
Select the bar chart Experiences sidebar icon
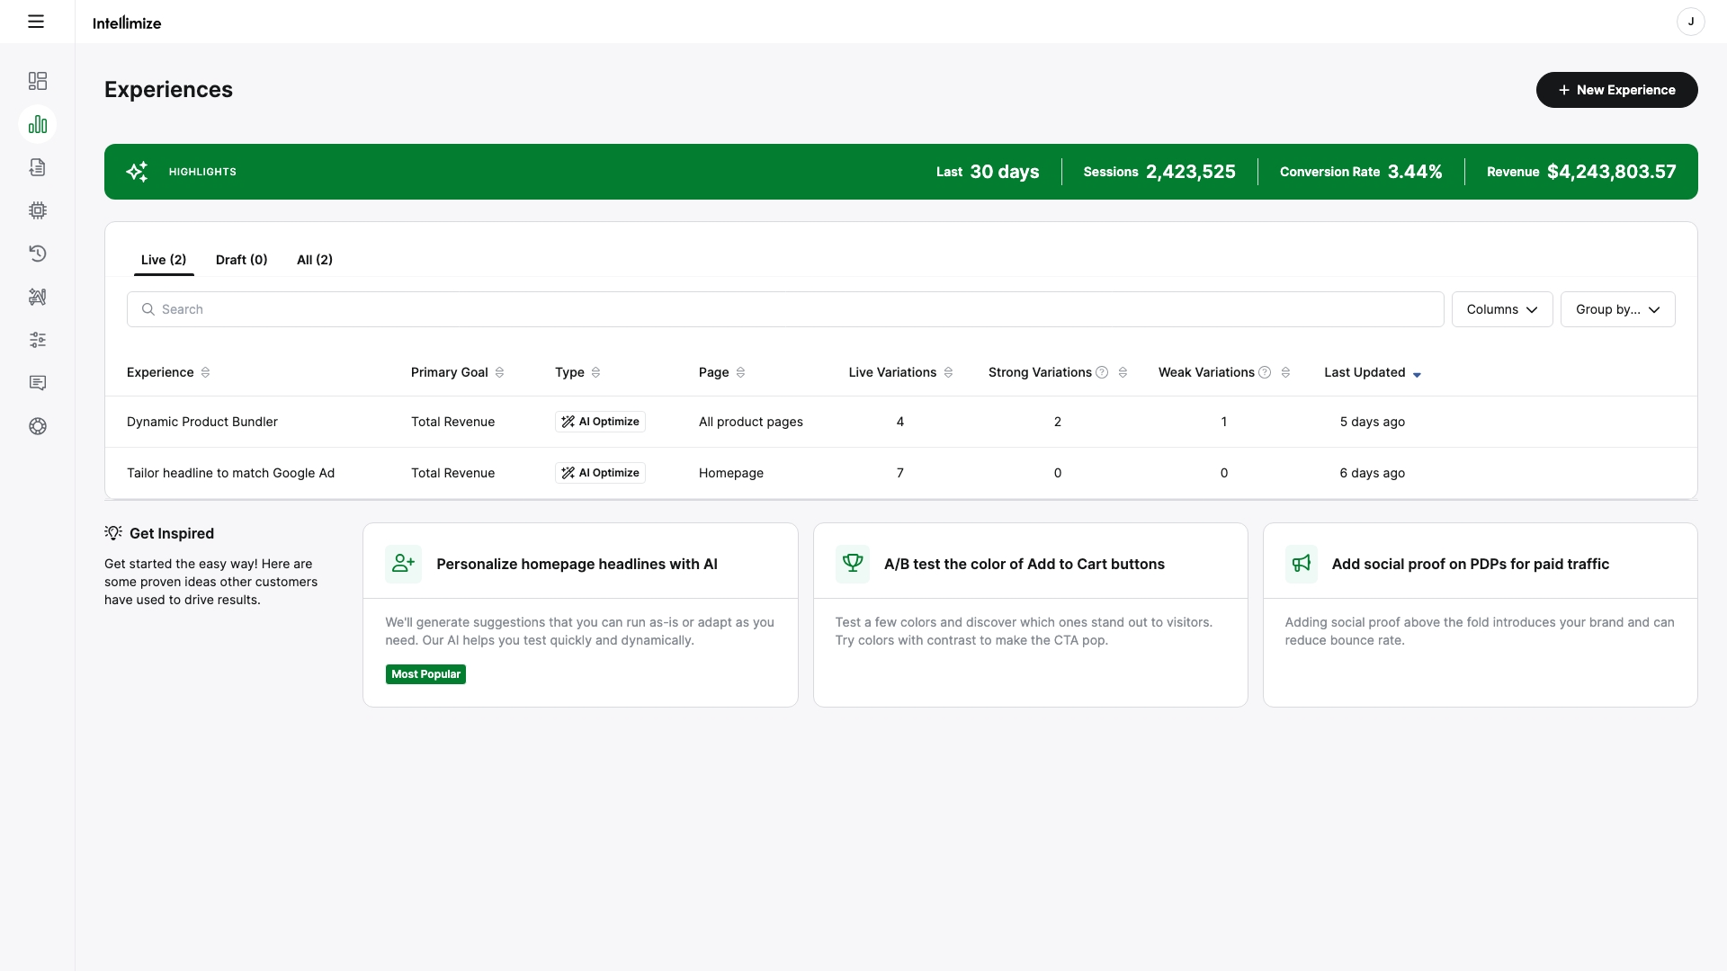(x=38, y=124)
